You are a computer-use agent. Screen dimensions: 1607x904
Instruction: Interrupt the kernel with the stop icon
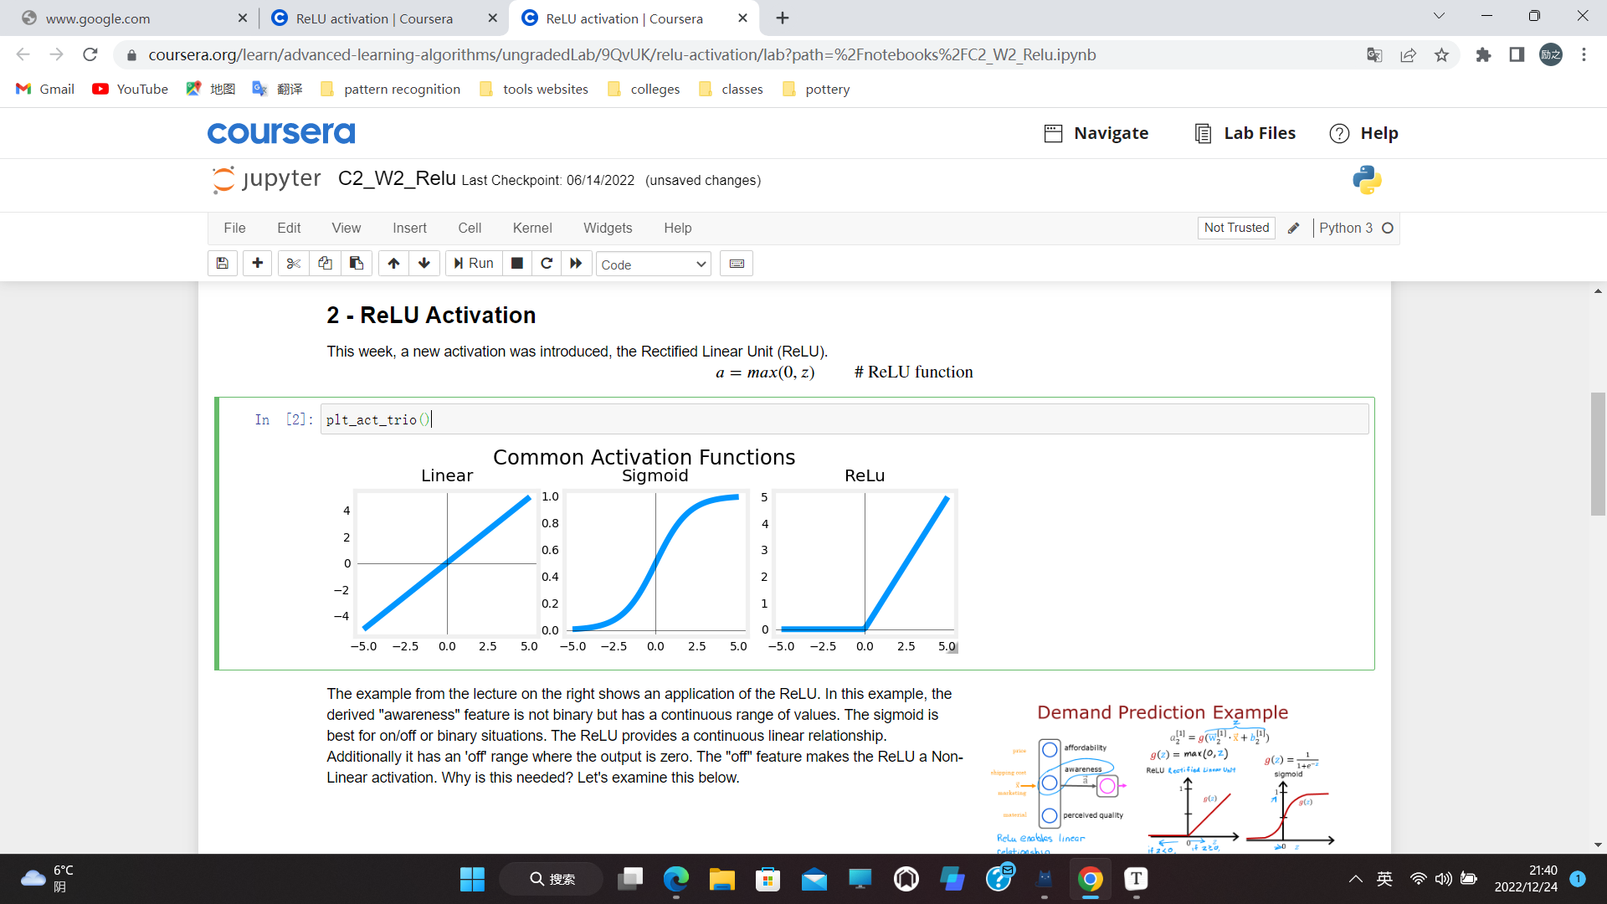(517, 264)
